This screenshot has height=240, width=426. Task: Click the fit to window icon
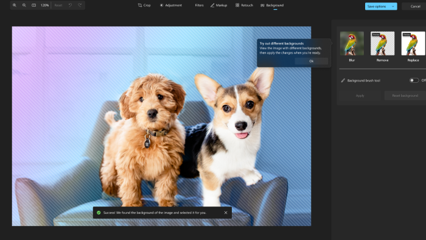(x=33, y=5)
